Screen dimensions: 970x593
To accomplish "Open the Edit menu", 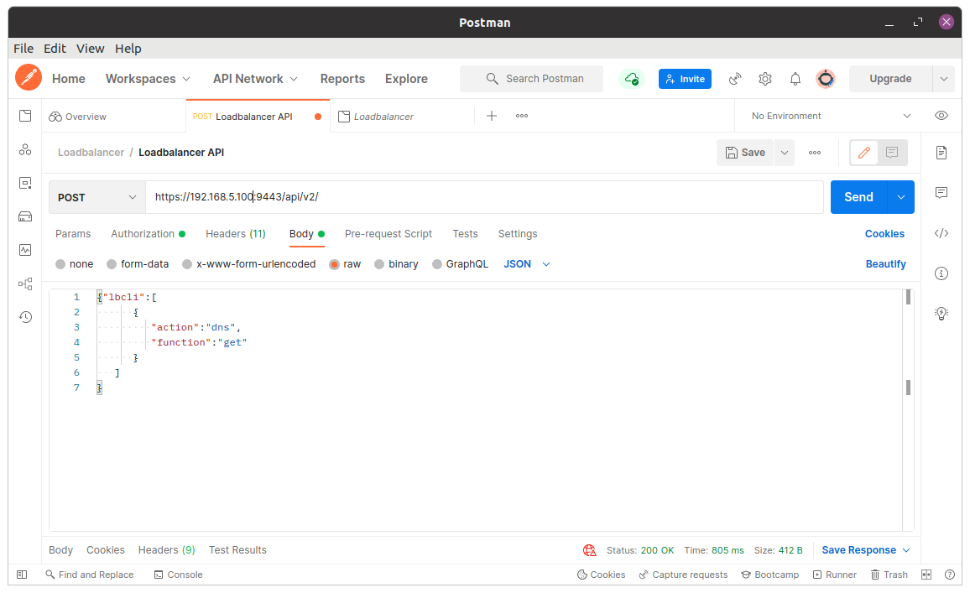I will pyautogui.click(x=55, y=49).
